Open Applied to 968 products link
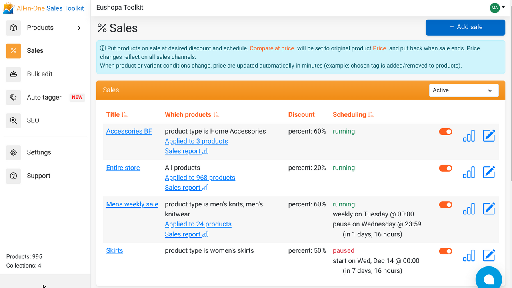The height and width of the screenshot is (288, 512). (x=200, y=178)
